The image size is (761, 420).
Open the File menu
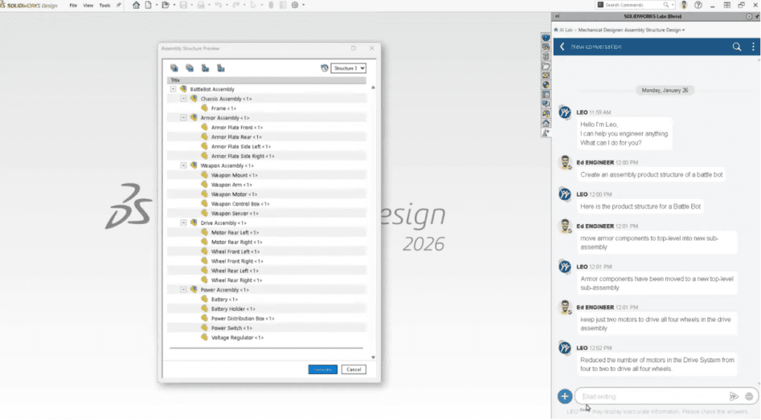tap(73, 5)
